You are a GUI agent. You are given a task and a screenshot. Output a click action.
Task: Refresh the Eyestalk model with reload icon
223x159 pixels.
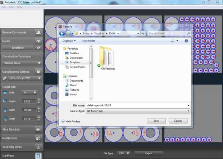click(x=38, y=48)
